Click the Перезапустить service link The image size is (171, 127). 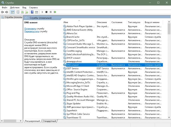pos(32,32)
